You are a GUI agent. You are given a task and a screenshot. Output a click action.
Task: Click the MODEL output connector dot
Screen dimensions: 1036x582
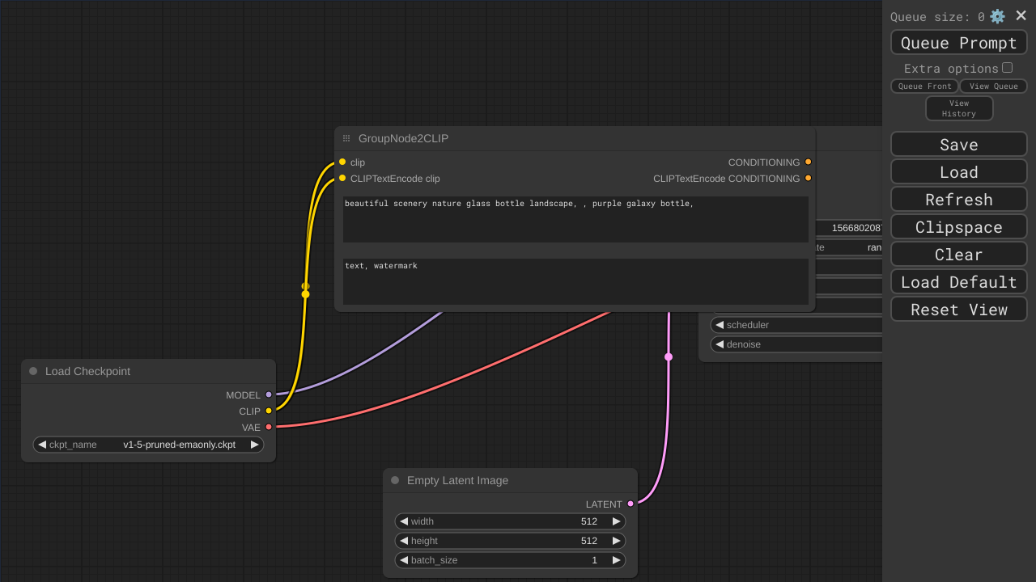269,395
